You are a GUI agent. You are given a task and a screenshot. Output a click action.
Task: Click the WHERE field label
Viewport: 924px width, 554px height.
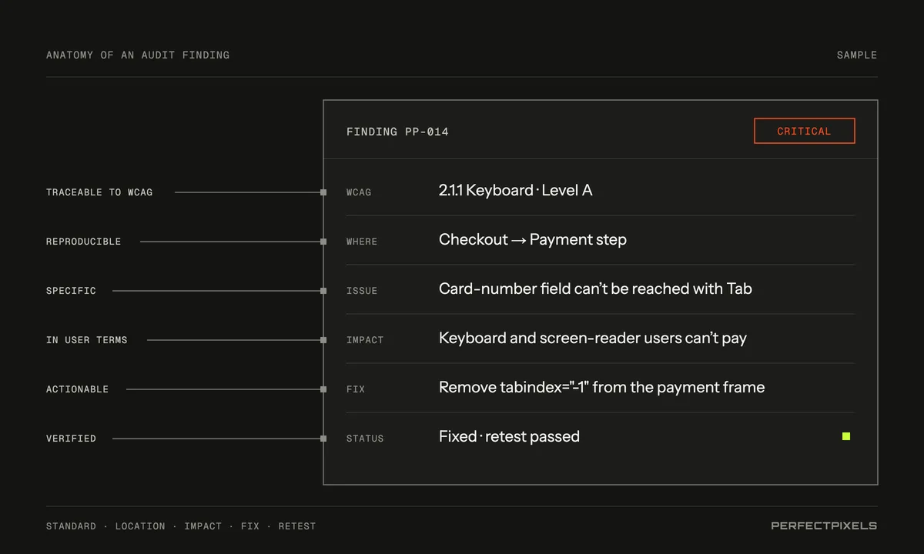tap(362, 242)
